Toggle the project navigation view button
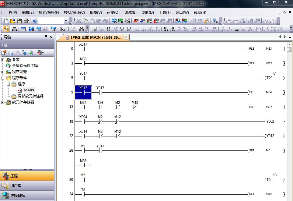This screenshot has height=201, width=293. click(6, 29)
